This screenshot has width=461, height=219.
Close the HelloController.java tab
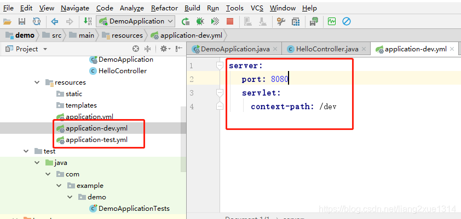pyautogui.click(x=364, y=49)
